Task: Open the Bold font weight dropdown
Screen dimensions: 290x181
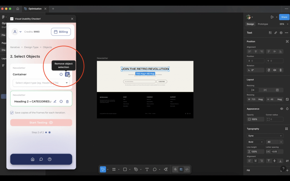Action: point(255,142)
